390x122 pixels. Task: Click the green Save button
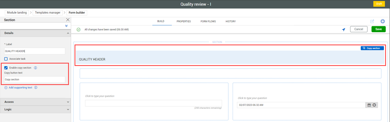[x=378, y=29]
